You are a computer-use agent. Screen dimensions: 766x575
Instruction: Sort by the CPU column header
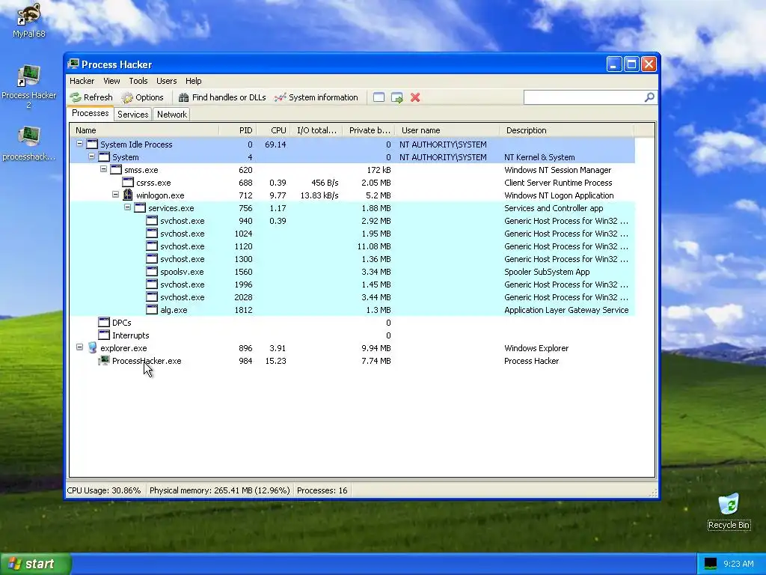coord(272,130)
